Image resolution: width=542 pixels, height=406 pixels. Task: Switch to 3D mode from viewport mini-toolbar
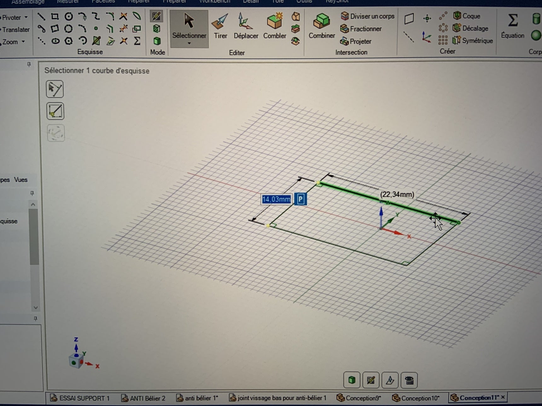click(352, 380)
